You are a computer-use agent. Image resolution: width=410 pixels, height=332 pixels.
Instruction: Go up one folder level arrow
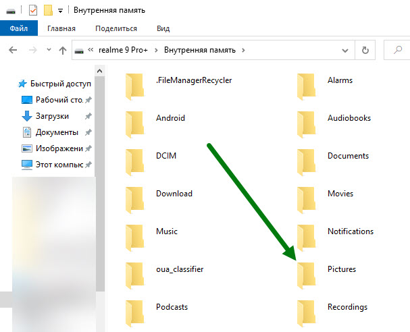[63, 50]
